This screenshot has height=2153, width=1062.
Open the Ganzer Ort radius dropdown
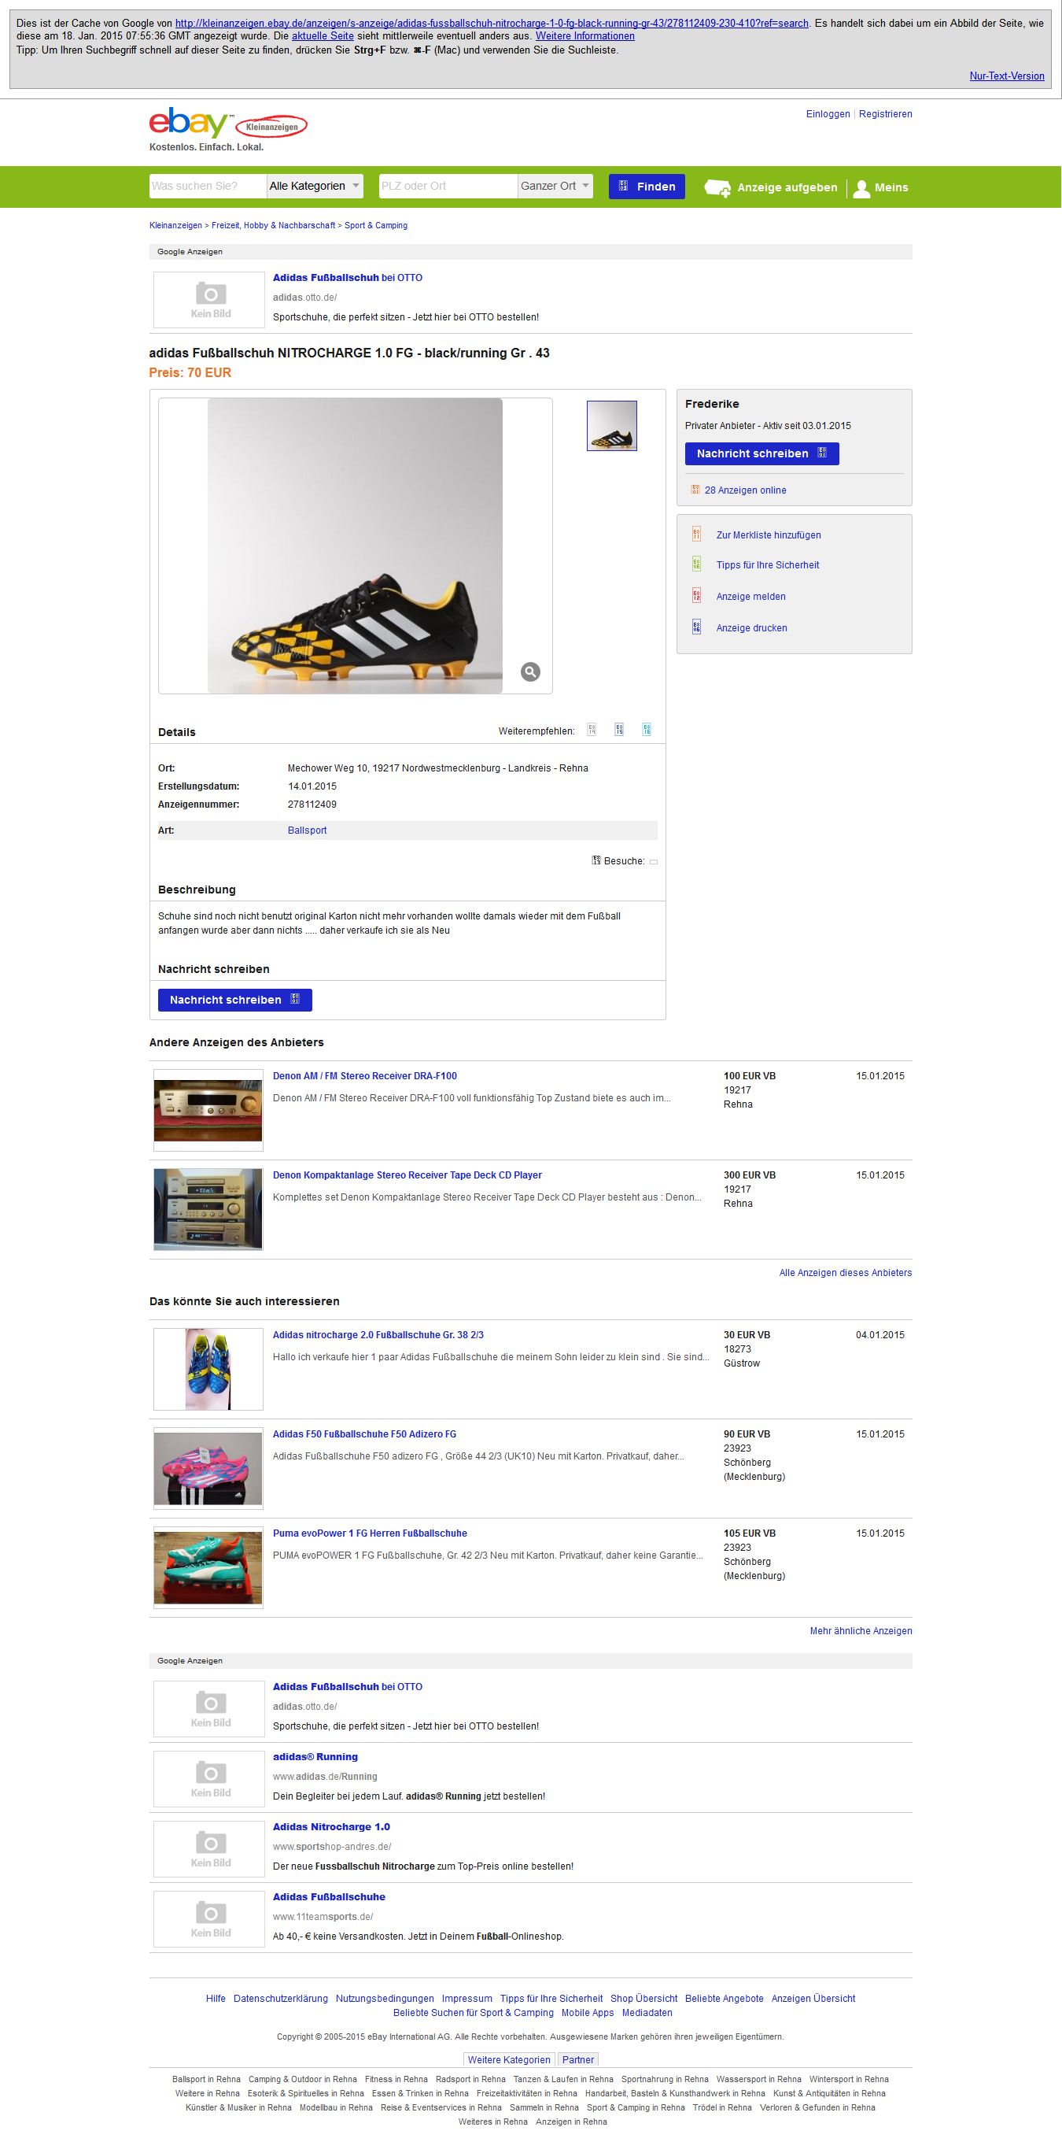click(x=555, y=186)
